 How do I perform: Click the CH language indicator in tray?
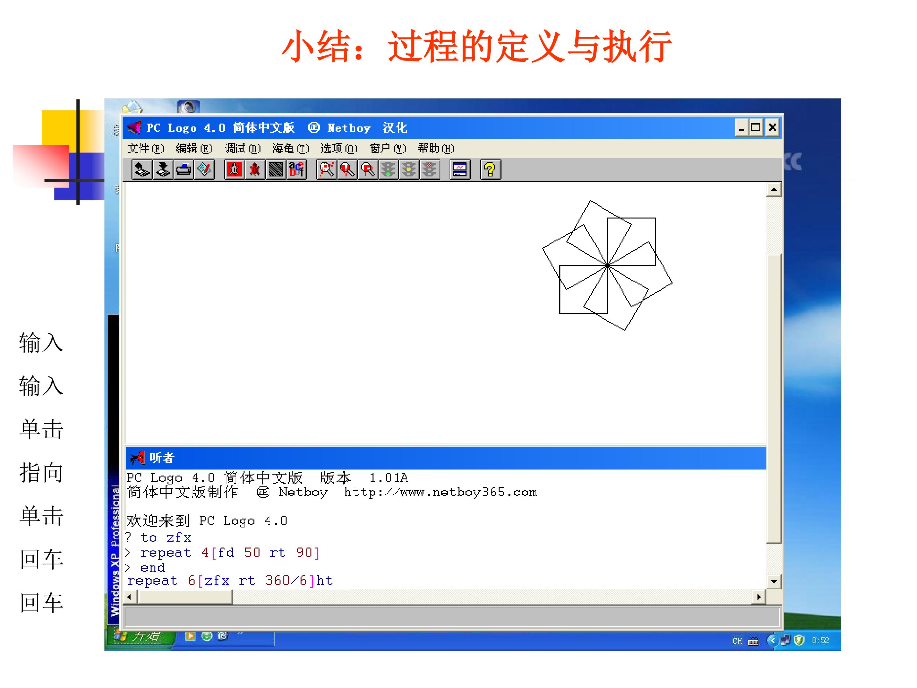737,641
